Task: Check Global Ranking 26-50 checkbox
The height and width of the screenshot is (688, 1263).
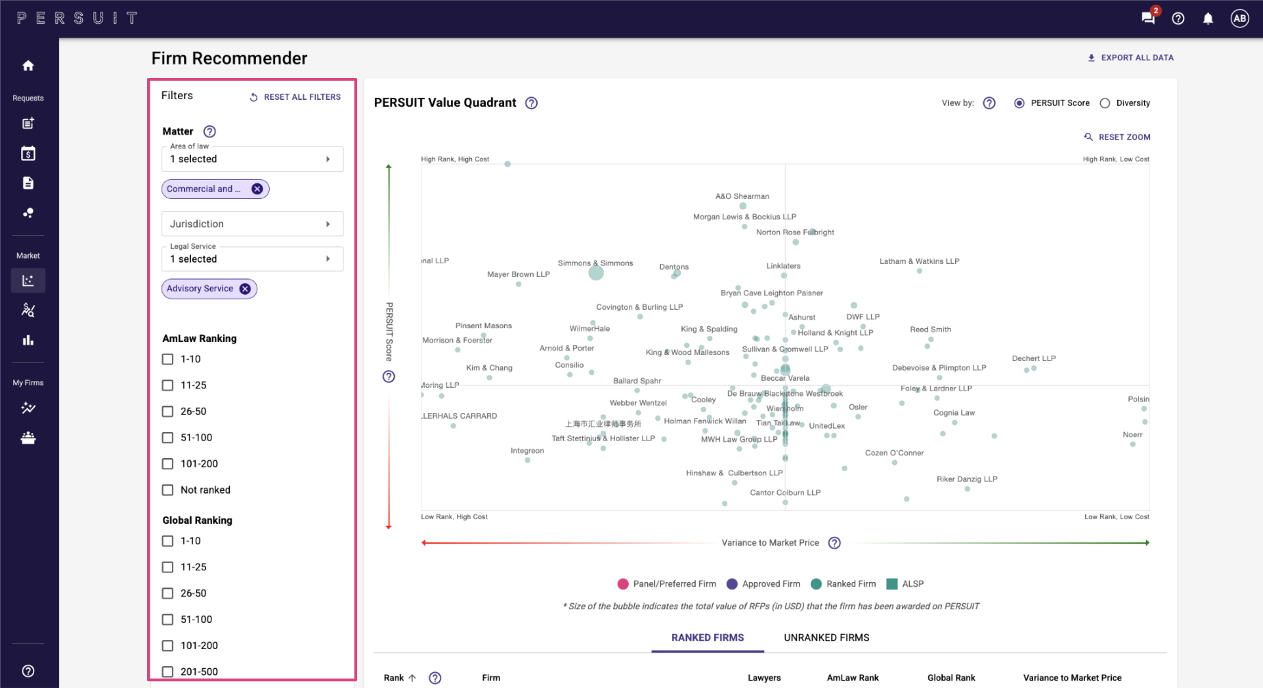Action: point(168,594)
